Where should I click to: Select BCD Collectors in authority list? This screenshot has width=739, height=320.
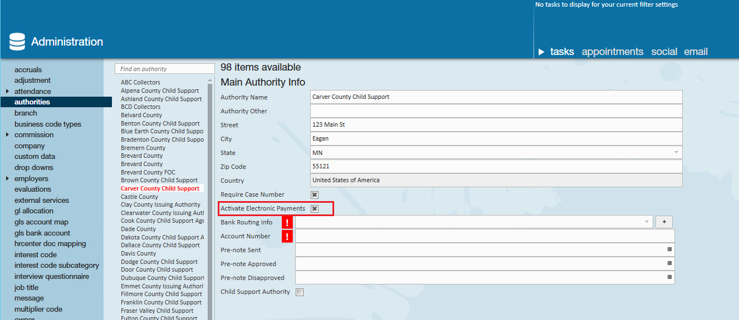(140, 107)
